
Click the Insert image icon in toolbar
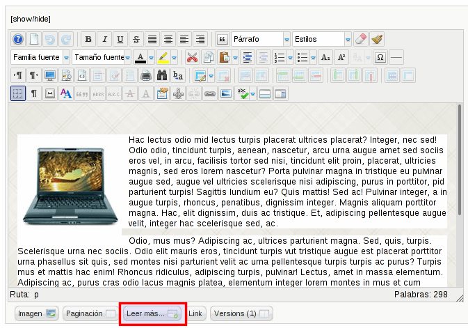(x=226, y=93)
